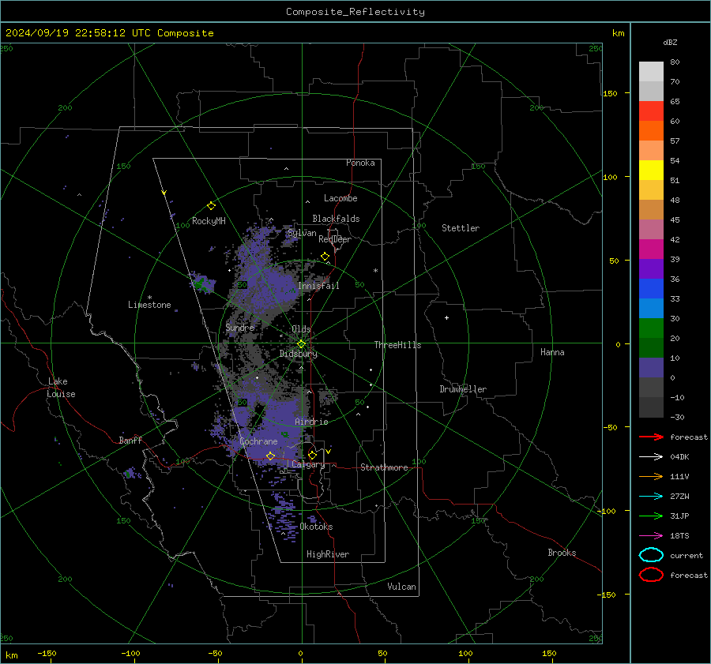Click the 'Stettler' map label
The image size is (711, 664).
pyautogui.click(x=461, y=228)
